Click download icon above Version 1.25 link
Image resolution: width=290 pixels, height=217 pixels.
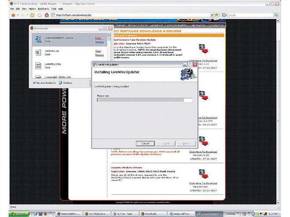[203, 141]
